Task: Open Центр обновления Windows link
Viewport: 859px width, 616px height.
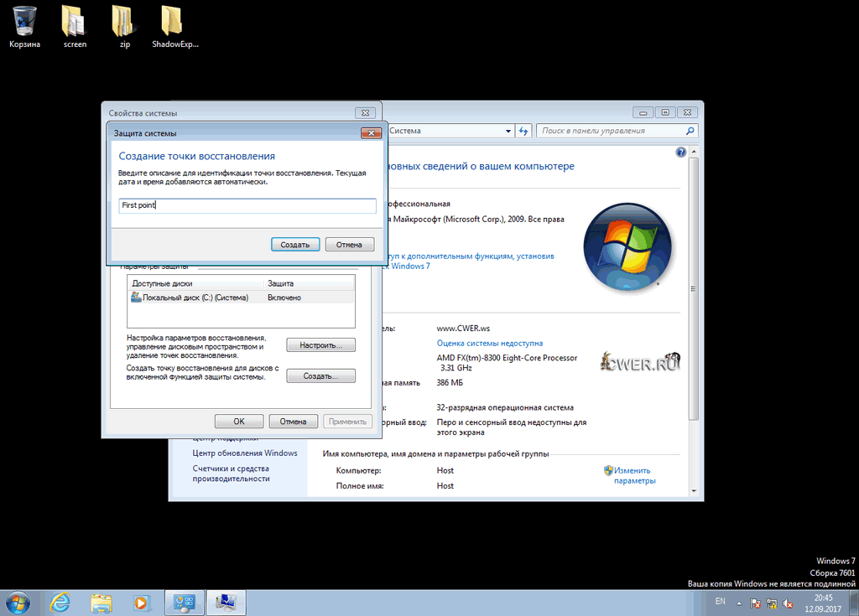Action: point(244,453)
